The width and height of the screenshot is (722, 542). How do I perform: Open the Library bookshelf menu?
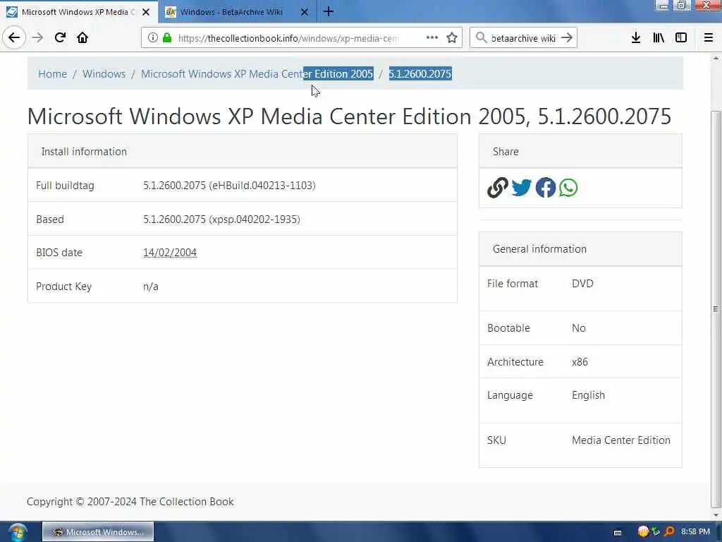coord(659,38)
